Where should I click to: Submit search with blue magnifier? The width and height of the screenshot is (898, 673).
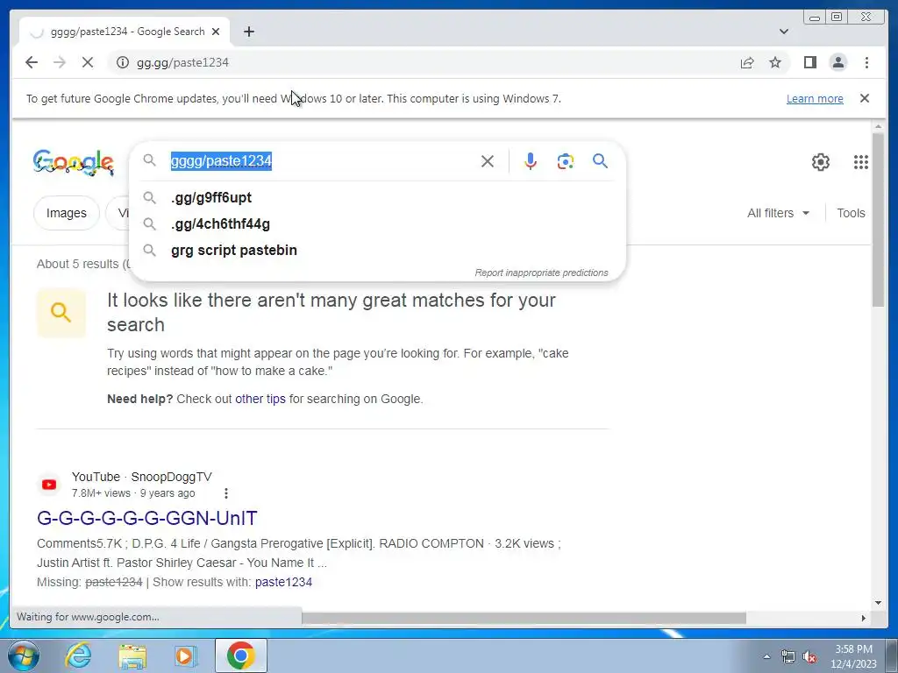click(x=600, y=161)
